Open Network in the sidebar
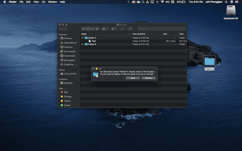Image resolution: width=242 pixels, height=151 pixels. 66,83
